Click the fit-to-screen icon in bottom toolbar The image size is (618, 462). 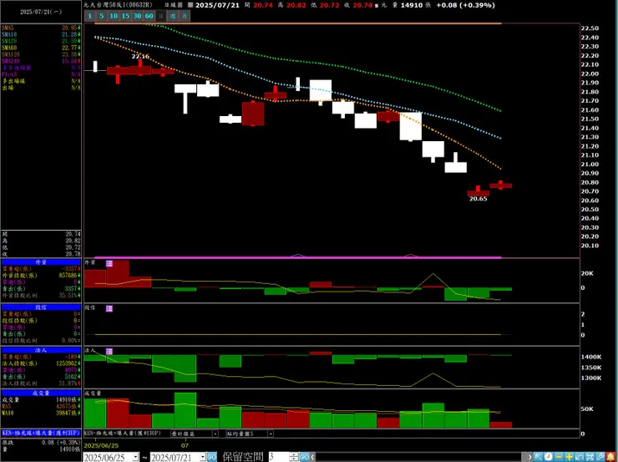(590, 457)
